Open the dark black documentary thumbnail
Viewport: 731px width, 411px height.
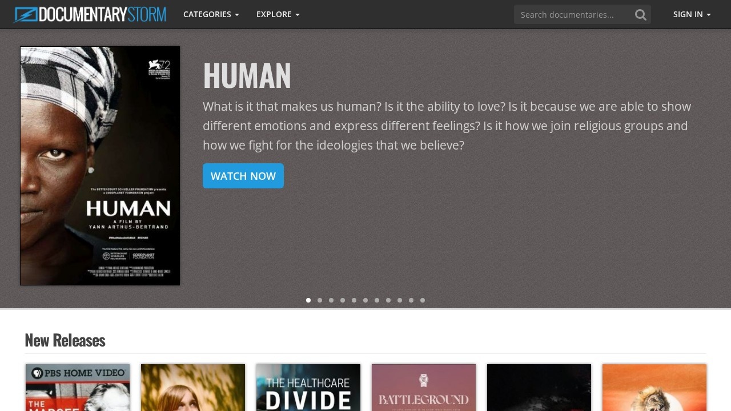539,388
